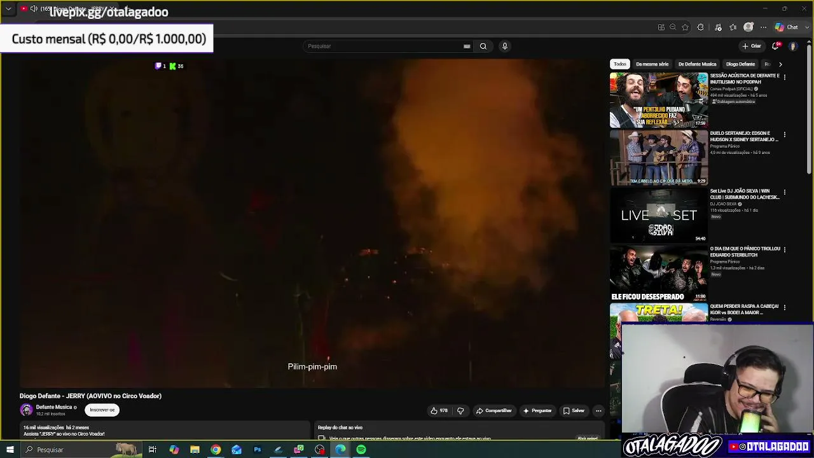814x458 pixels.
Task: Open Spotify from the taskbar
Action: click(361, 450)
